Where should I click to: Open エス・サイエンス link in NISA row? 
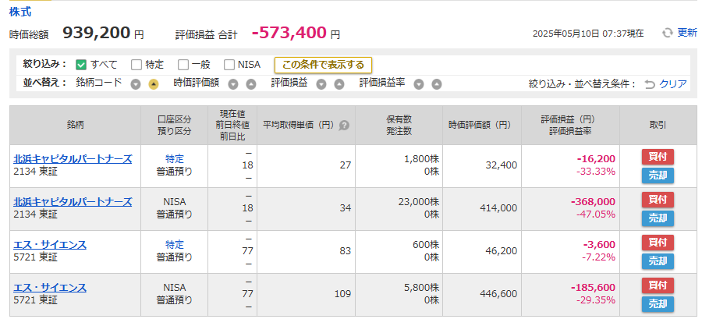[50, 288]
